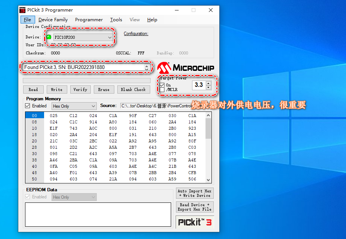346x239 pixels.
Task: Click the OSCCAL value FFF
Action: [141, 53]
